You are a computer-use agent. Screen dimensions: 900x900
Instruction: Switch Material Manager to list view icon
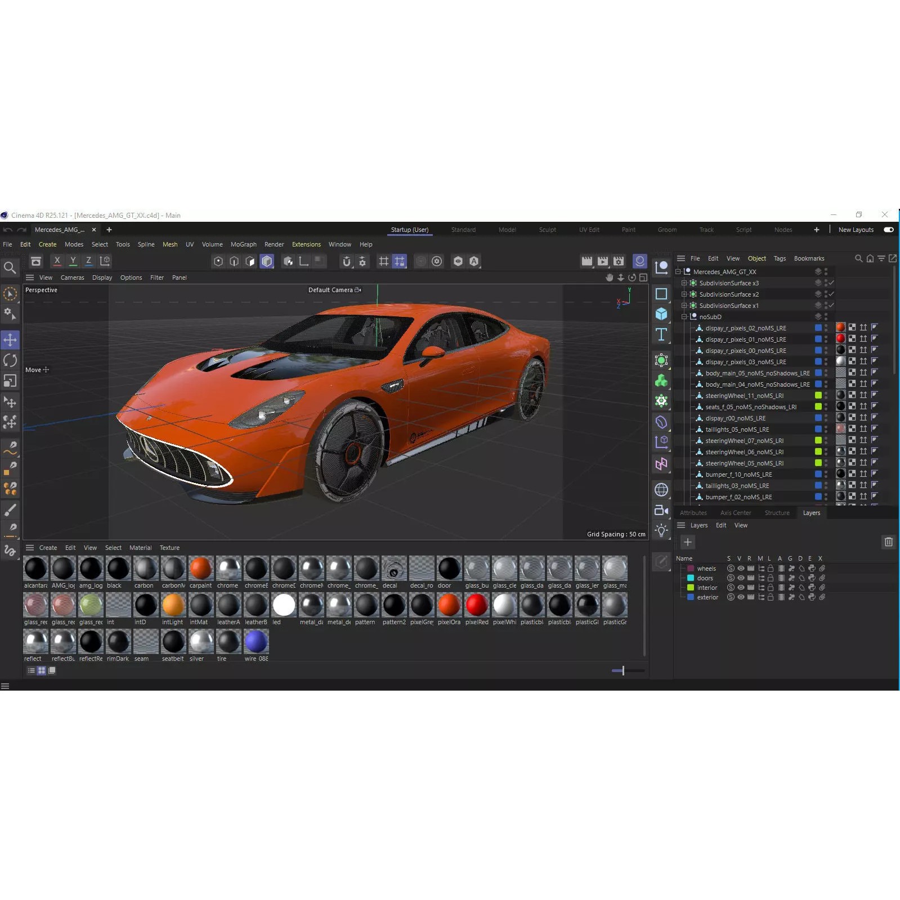32,670
